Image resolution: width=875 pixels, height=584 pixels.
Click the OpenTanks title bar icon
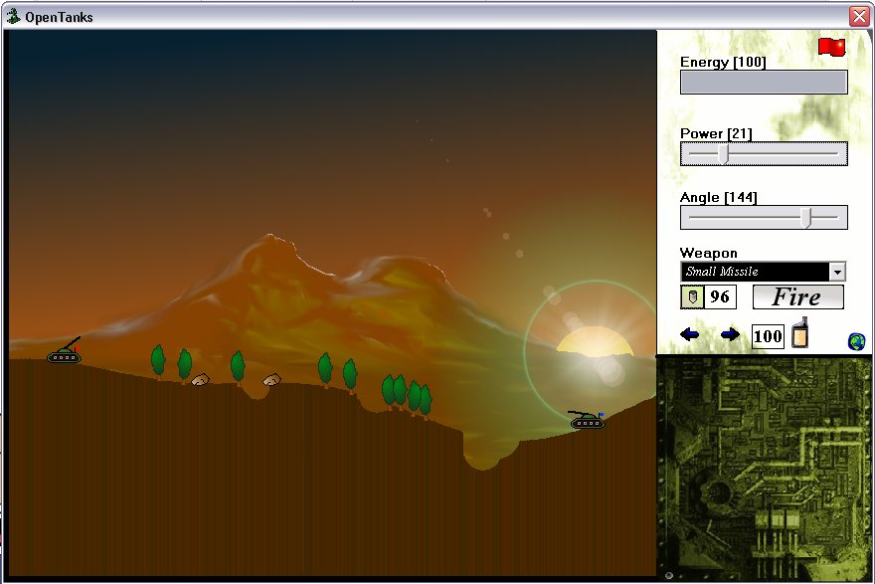[x=13, y=16]
